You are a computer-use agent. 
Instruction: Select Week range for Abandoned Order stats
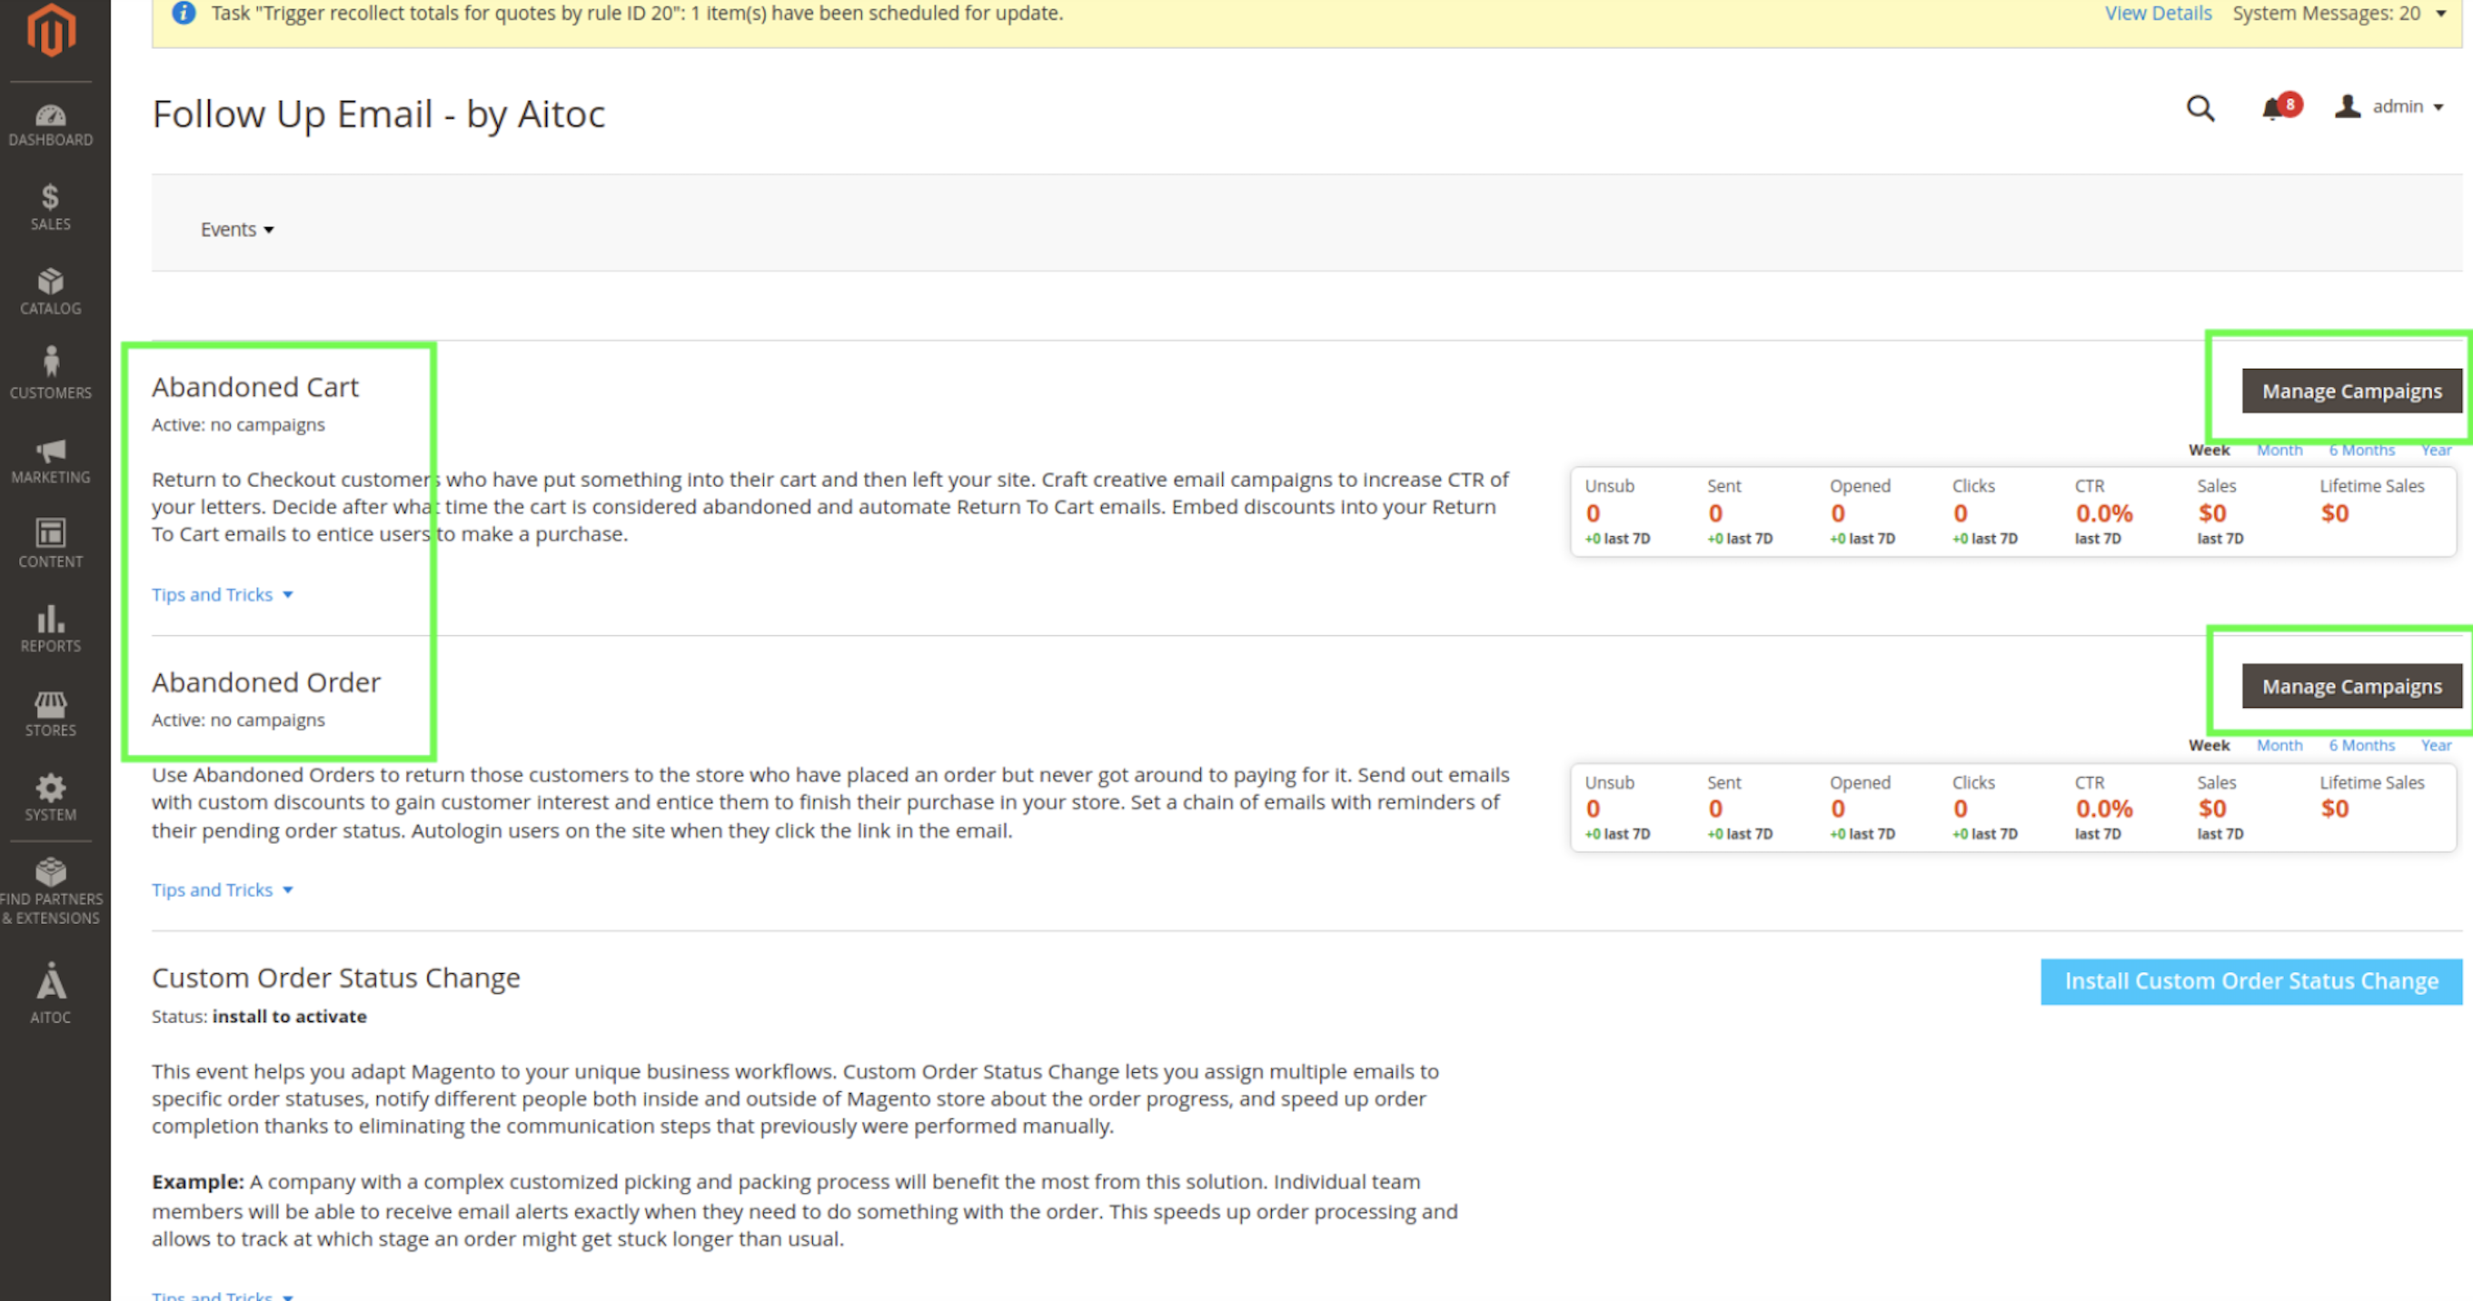click(x=2208, y=745)
